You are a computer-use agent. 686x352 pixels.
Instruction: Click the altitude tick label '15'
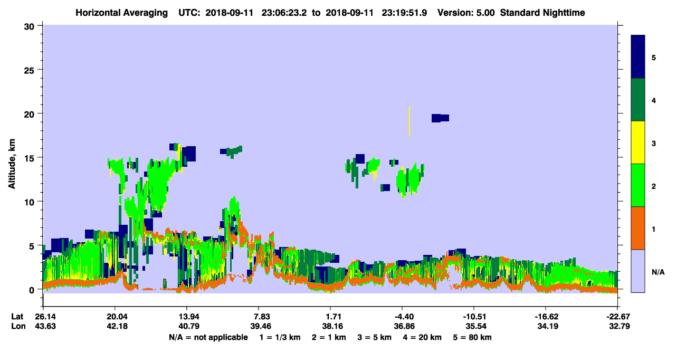(x=31, y=158)
